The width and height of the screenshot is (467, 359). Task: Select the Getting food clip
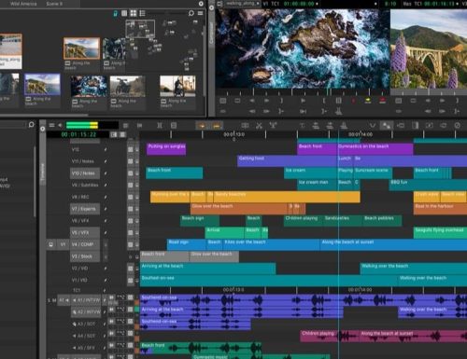287,161
